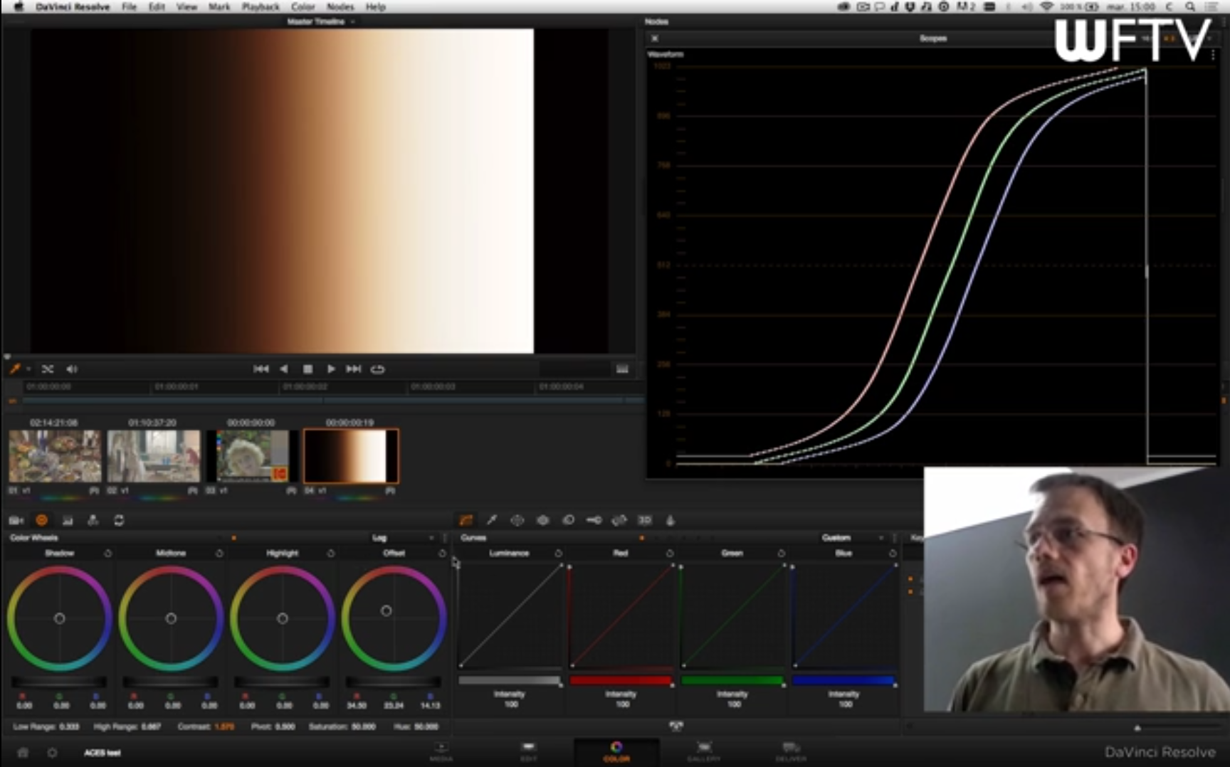The height and width of the screenshot is (767, 1230).
Task: Open the Key palette icon
Action: 594,520
